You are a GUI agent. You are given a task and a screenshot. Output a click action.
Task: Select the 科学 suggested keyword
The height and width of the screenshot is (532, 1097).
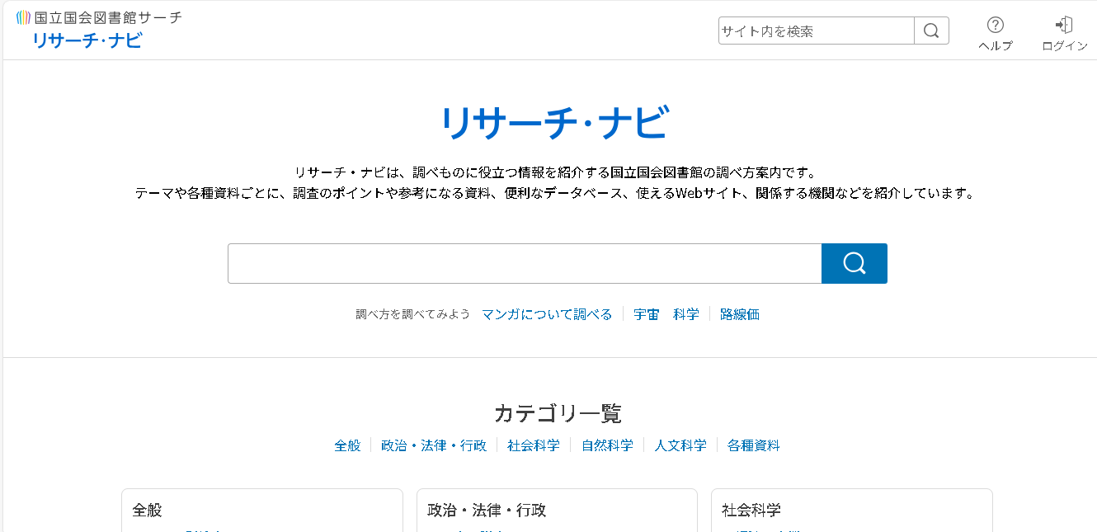coord(686,314)
